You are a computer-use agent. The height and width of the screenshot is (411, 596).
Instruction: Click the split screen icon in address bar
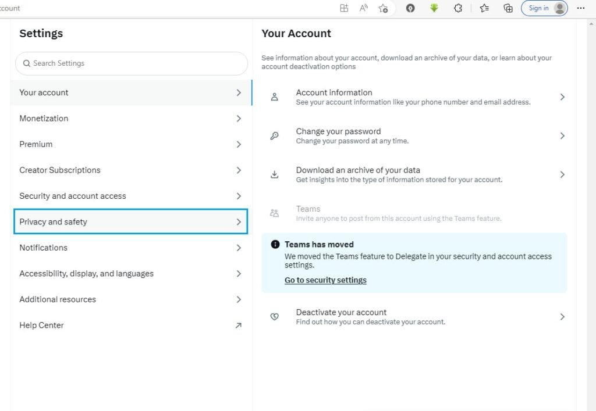point(344,8)
